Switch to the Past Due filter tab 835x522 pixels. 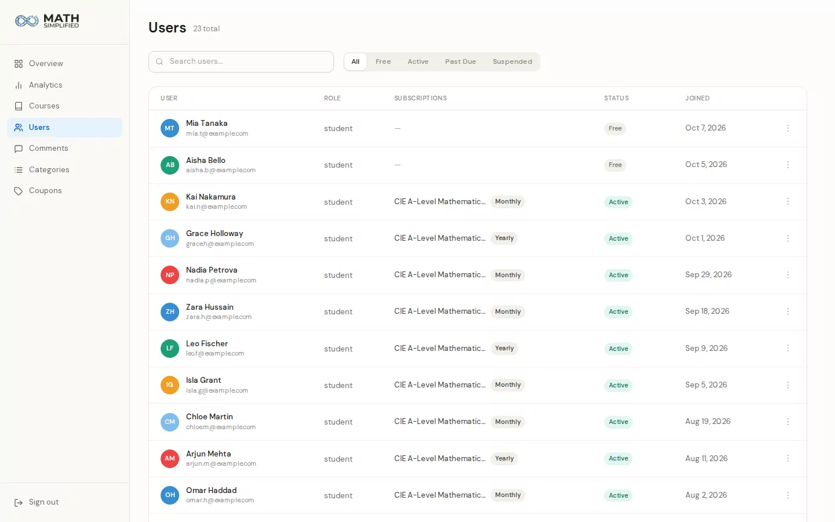click(460, 61)
